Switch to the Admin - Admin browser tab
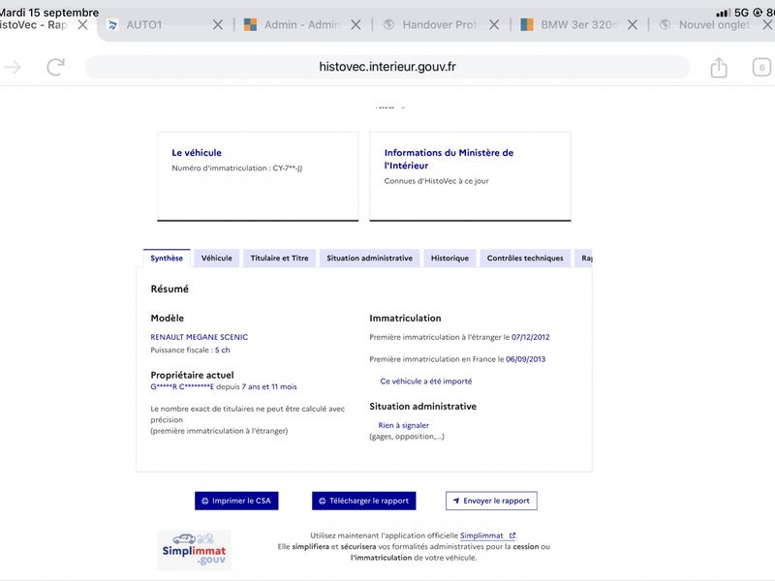The width and height of the screenshot is (775, 581). click(294, 25)
